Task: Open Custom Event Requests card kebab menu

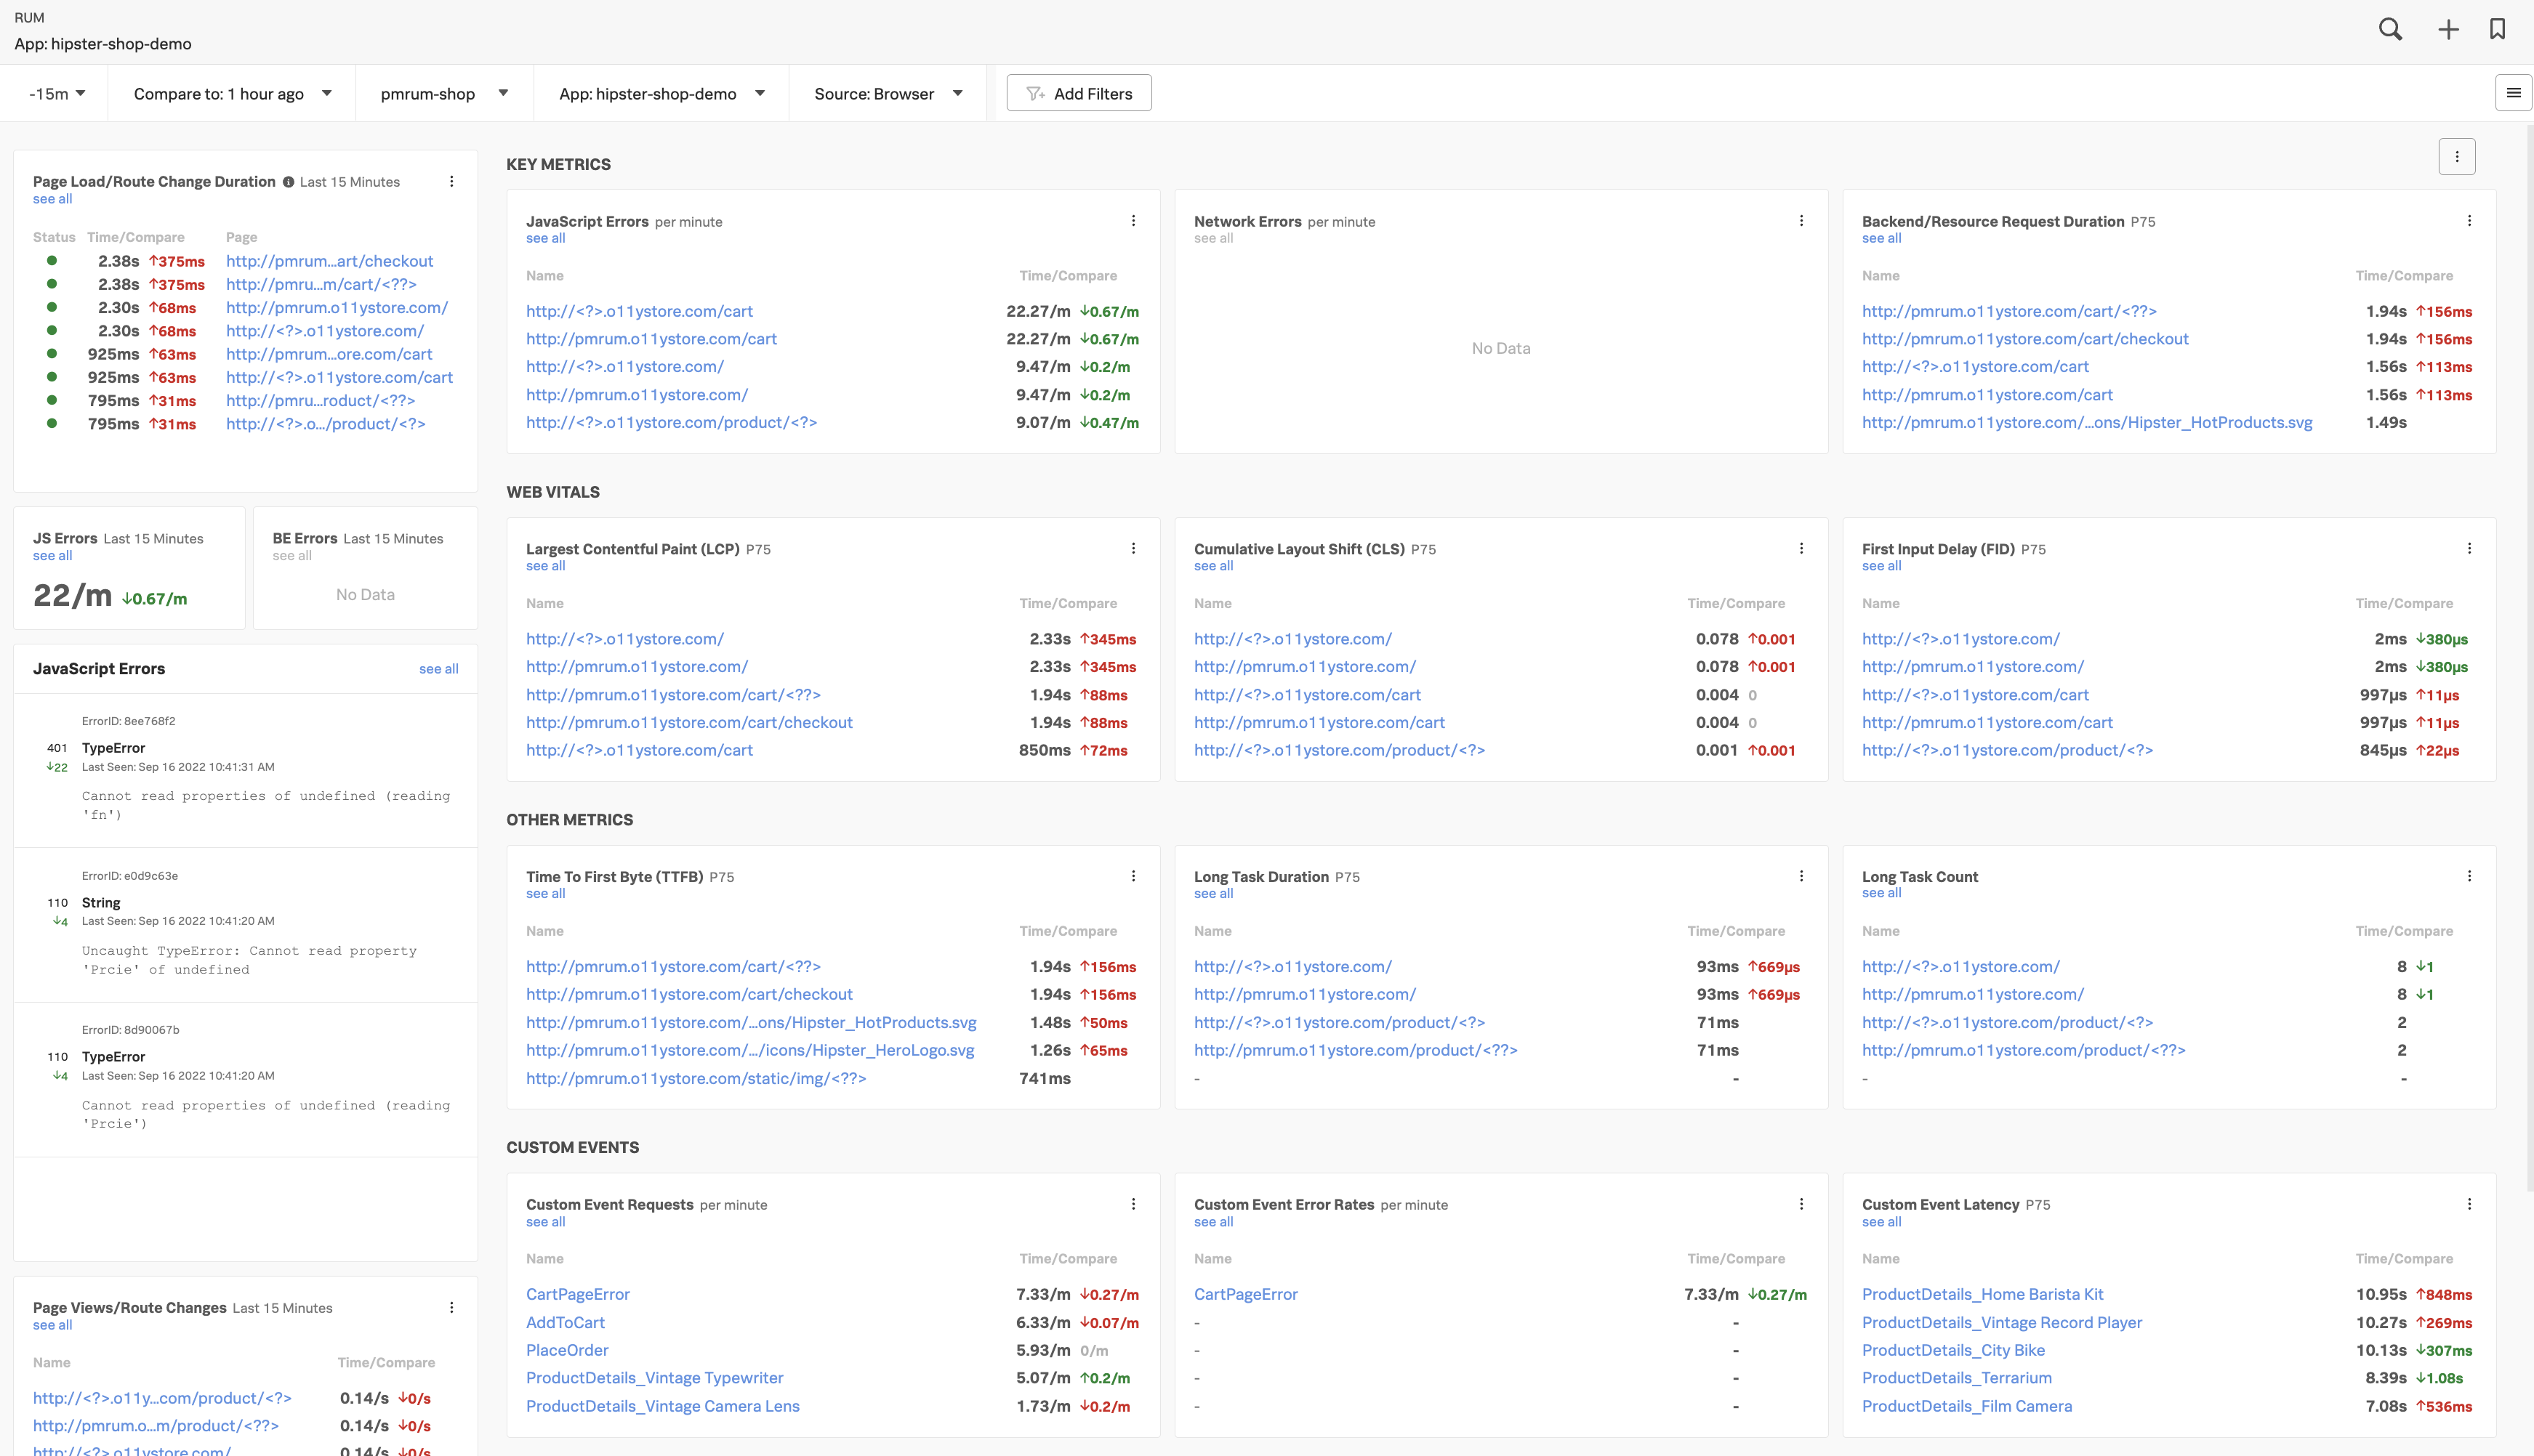Action: click(x=1133, y=1204)
